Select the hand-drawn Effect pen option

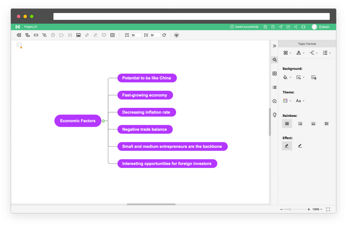[x=300, y=146]
